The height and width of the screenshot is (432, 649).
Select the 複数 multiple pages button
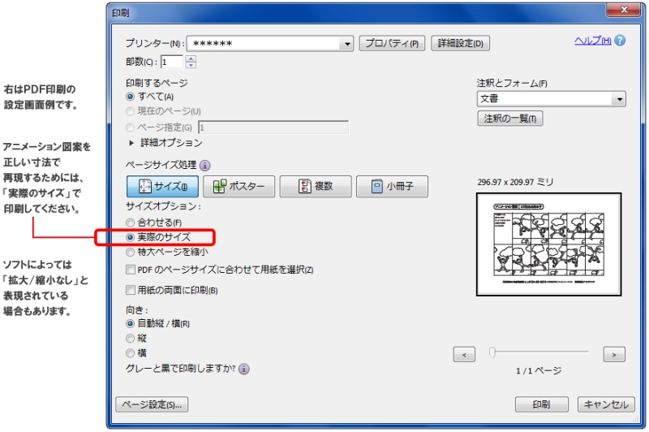coord(315,186)
